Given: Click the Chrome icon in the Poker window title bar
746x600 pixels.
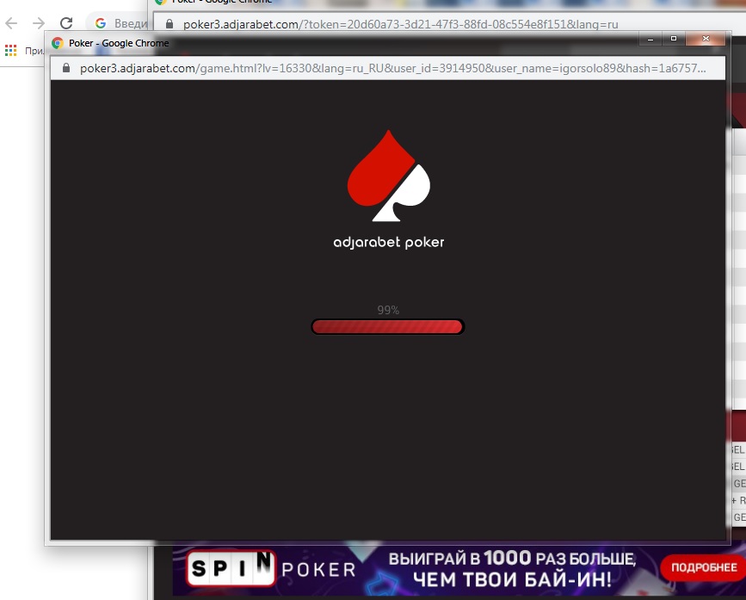Looking at the screenshot, I should [x=58, y=43].
